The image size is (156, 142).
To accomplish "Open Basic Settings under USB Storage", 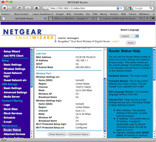I will click(12, 88).
